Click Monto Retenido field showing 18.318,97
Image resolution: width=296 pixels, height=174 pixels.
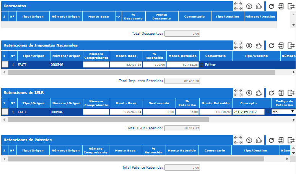pos(215,112)
